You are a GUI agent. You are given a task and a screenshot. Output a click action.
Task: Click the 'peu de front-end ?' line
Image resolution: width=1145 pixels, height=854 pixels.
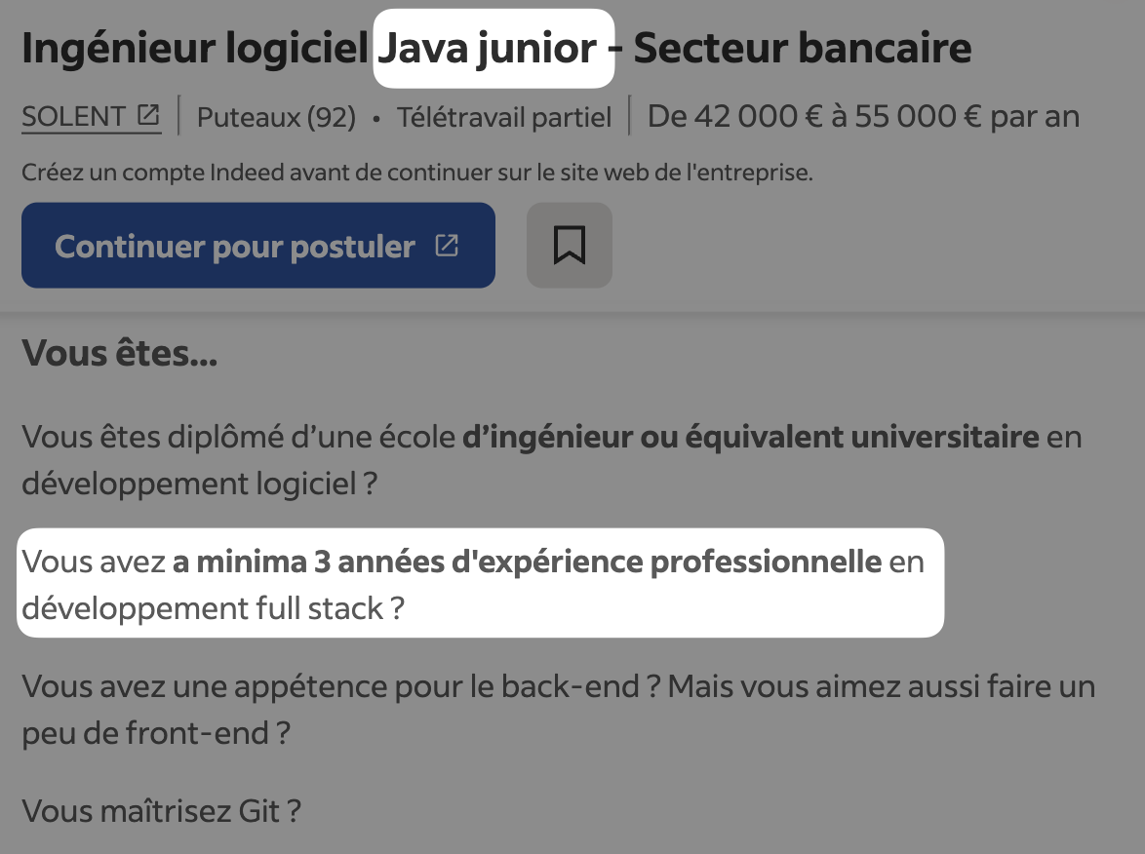[x=156, y=732]
